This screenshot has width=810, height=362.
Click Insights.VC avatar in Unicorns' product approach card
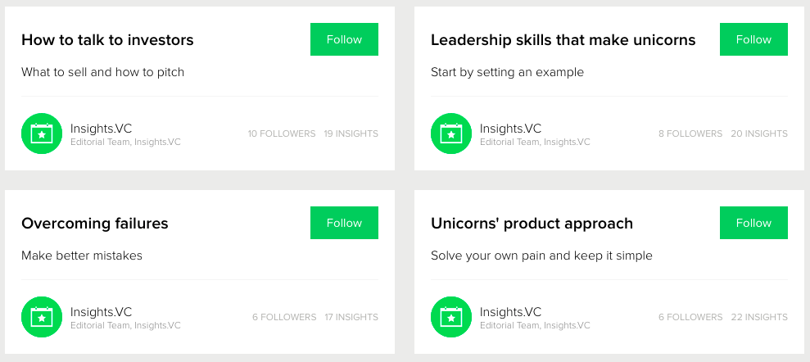tap(451, 317)
